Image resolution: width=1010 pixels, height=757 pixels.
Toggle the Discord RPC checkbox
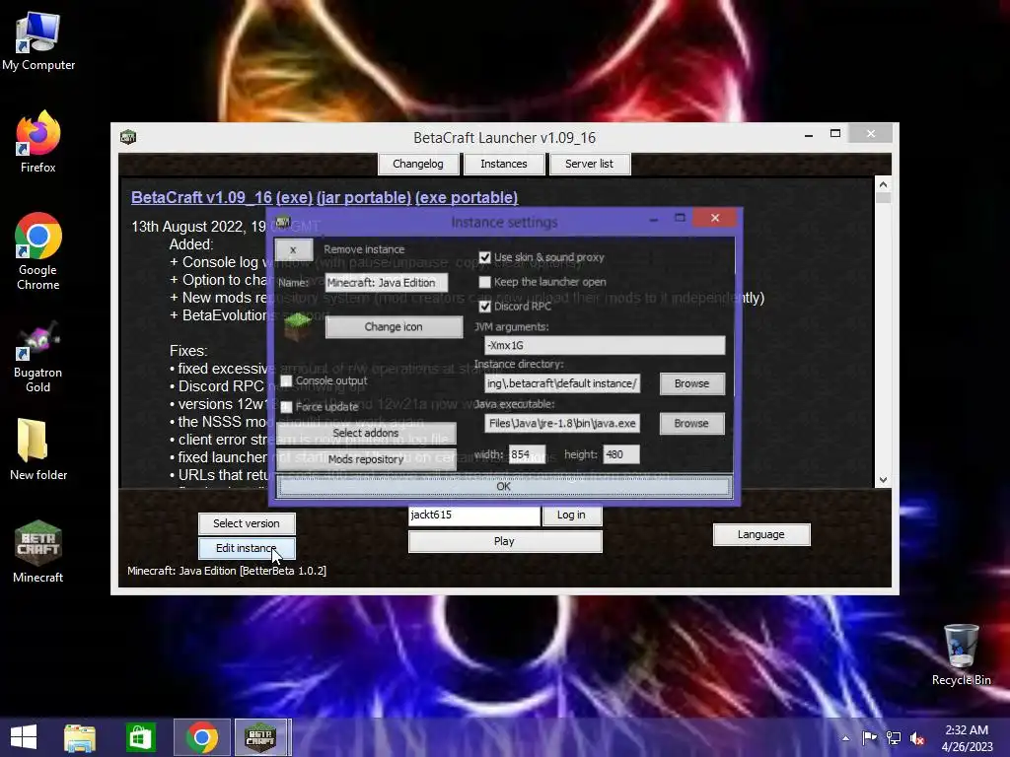pos(485,307)
